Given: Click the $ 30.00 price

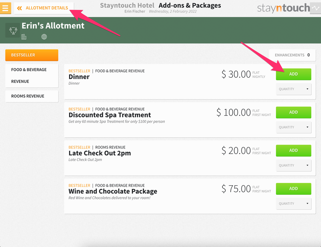Looking at the screenshot, I should tap(236, 74).
